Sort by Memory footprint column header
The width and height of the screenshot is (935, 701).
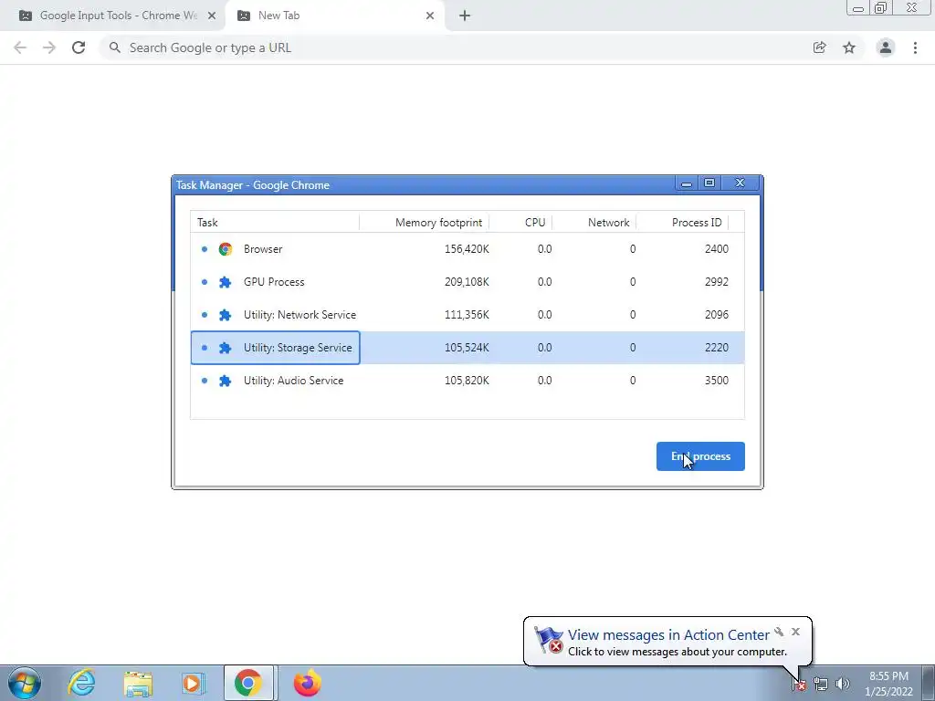(x=424, y=223)
